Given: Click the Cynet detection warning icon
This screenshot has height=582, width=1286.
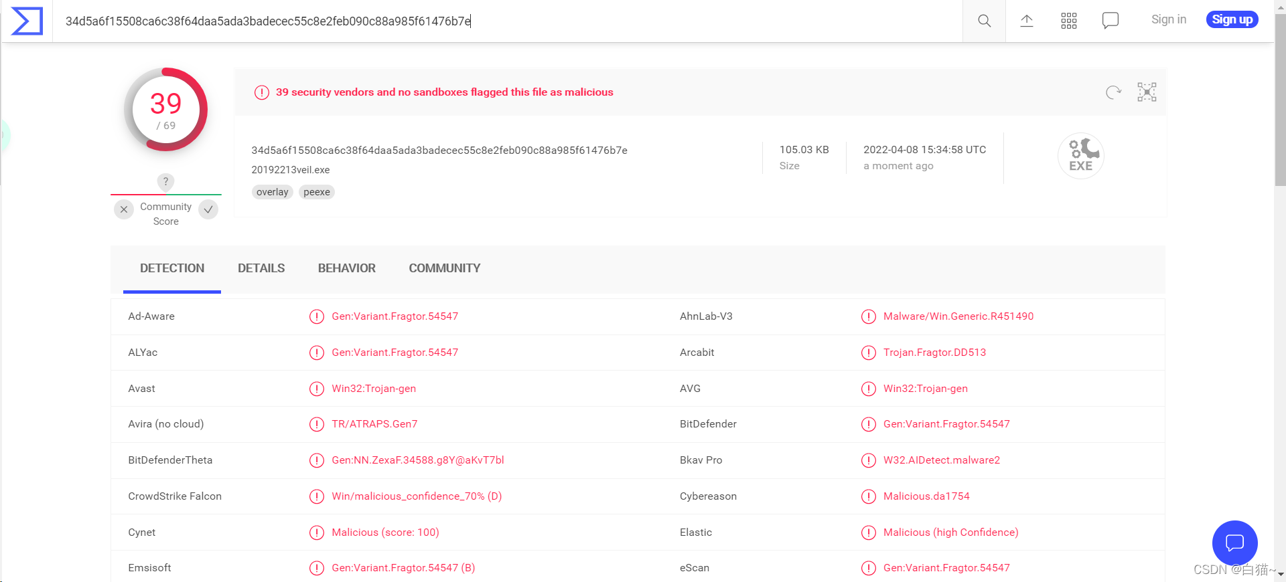Looking at the screenshot, I should [x=317, y=532].
